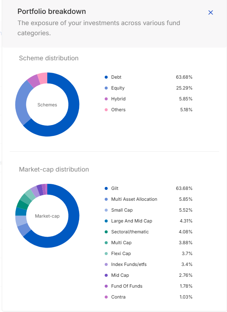
Task: Click the Sectoral/thematic legend label
Action: click(130, 232)
